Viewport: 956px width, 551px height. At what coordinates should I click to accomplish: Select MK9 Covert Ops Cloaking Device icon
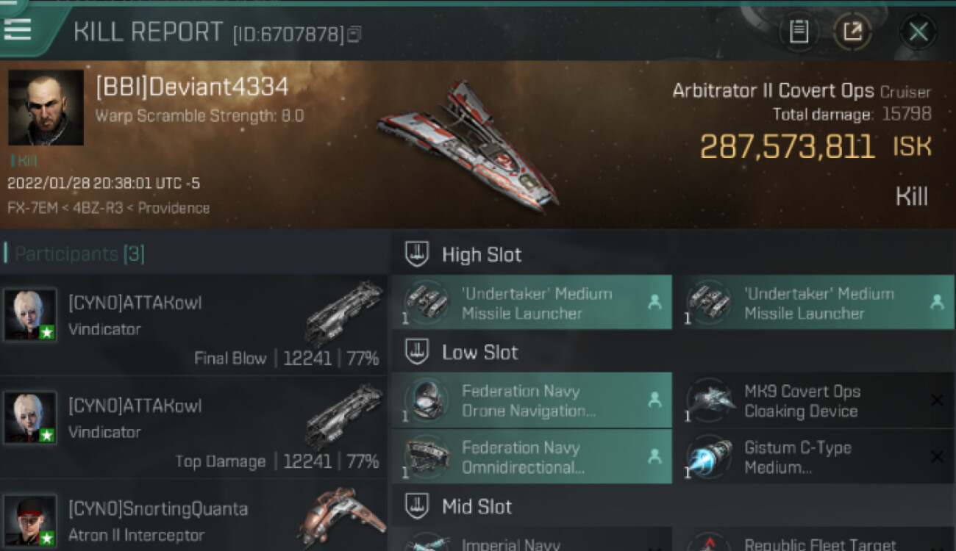(710, 400)
